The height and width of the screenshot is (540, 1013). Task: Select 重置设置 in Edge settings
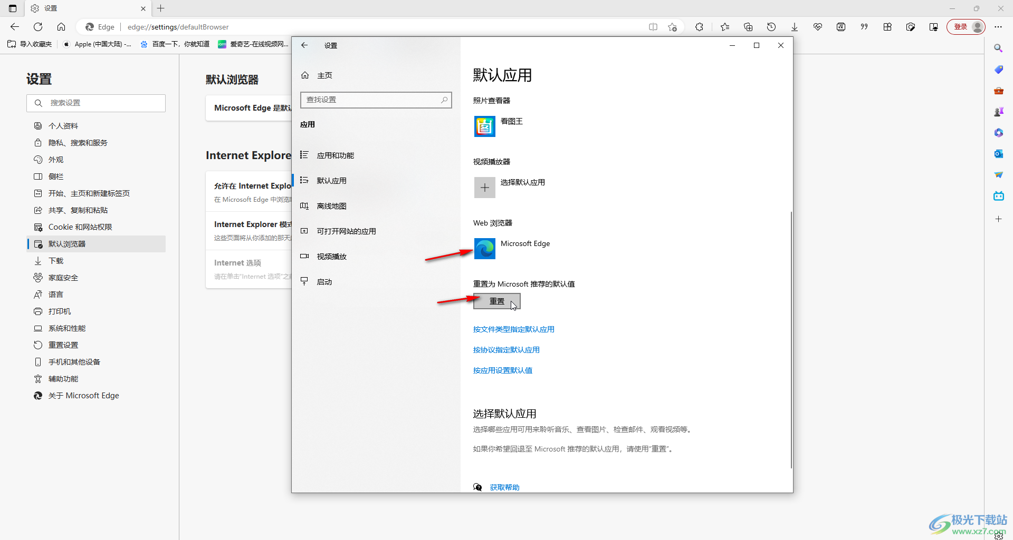(96, 345)
